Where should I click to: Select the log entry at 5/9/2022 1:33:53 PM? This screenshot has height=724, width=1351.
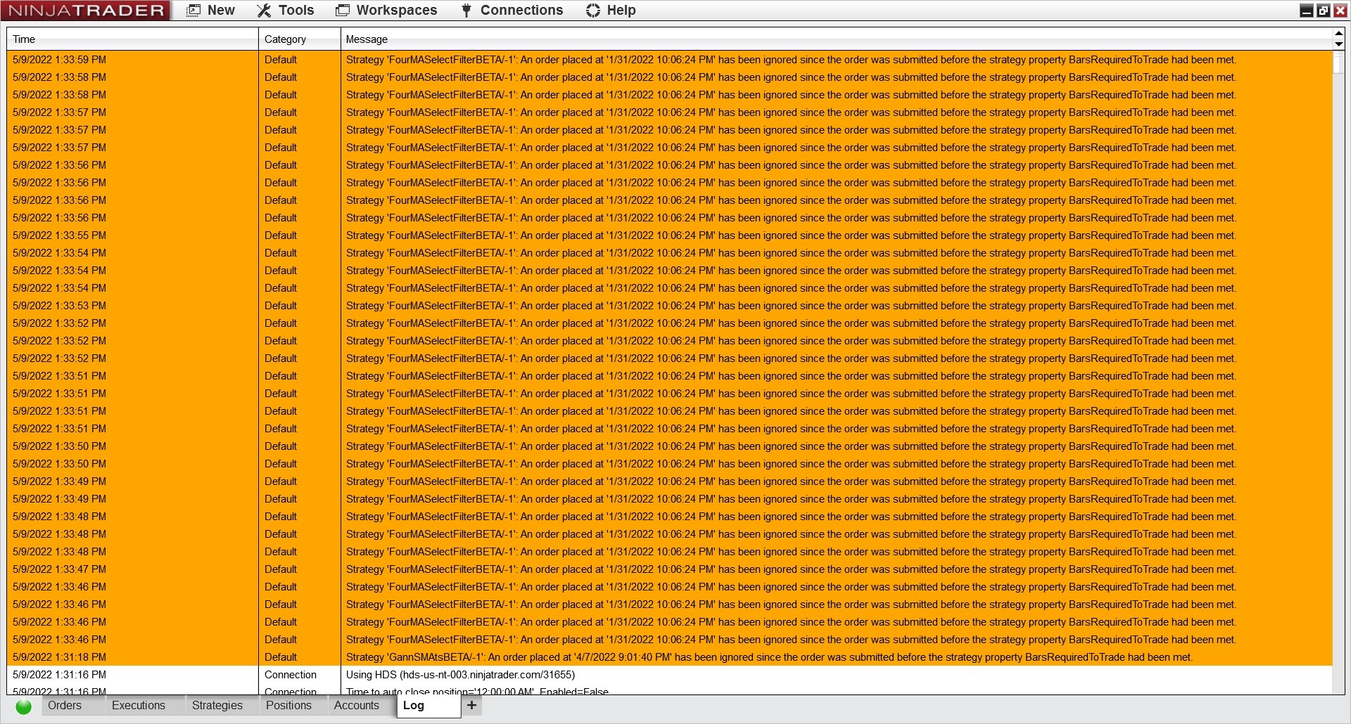(670, 306)
